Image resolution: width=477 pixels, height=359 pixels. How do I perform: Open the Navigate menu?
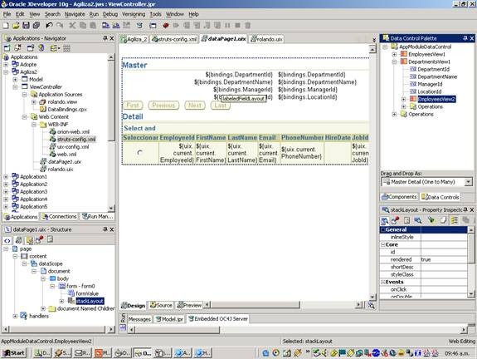tap(75, 14)
